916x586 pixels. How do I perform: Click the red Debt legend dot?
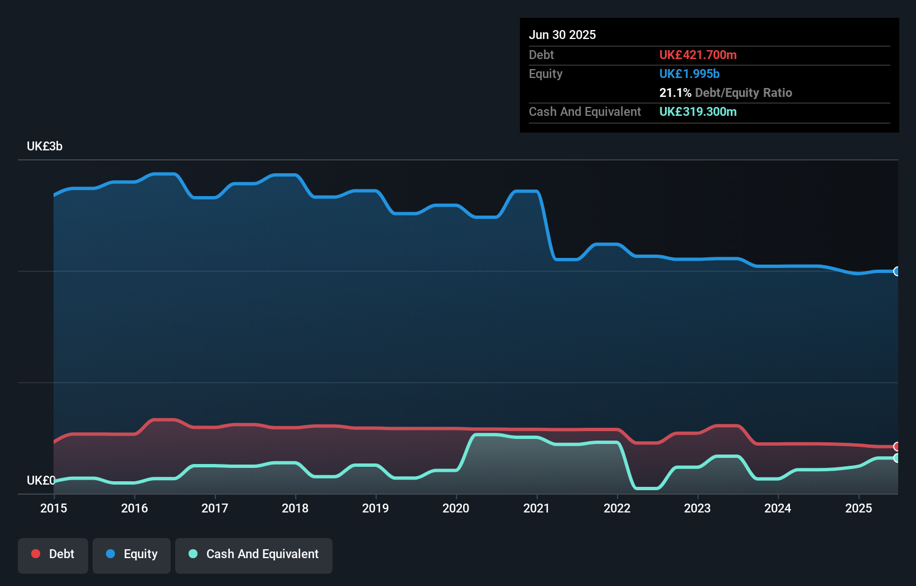35,554
